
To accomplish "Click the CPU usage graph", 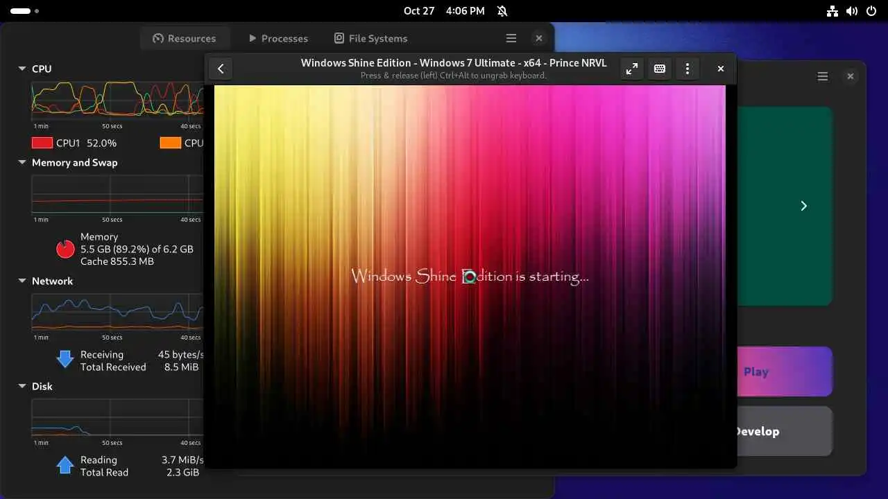I will [117, 101].
